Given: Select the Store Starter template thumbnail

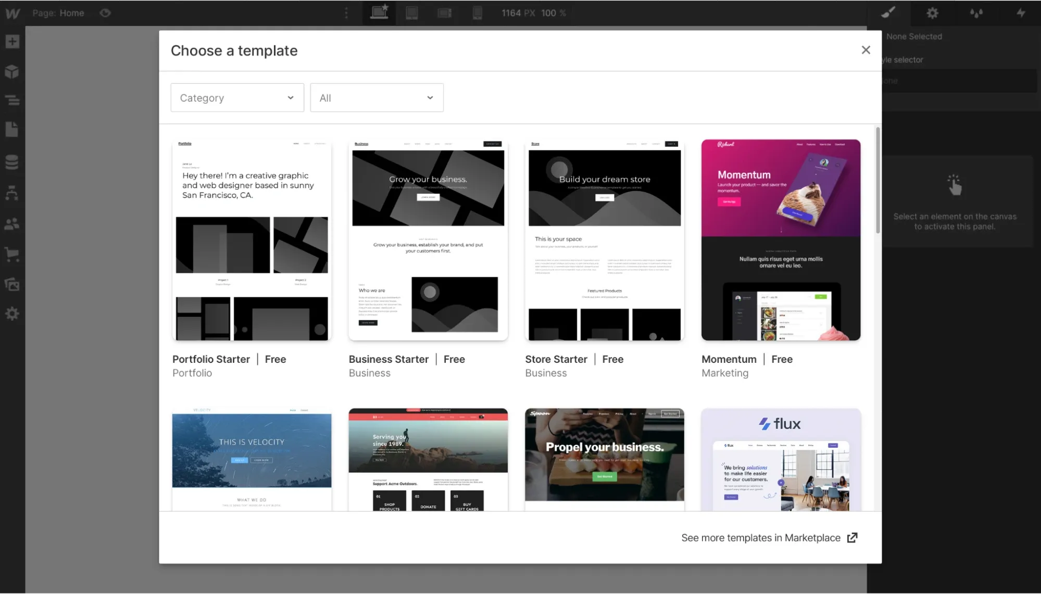Looking at the screenshot, I should [605, 240].
